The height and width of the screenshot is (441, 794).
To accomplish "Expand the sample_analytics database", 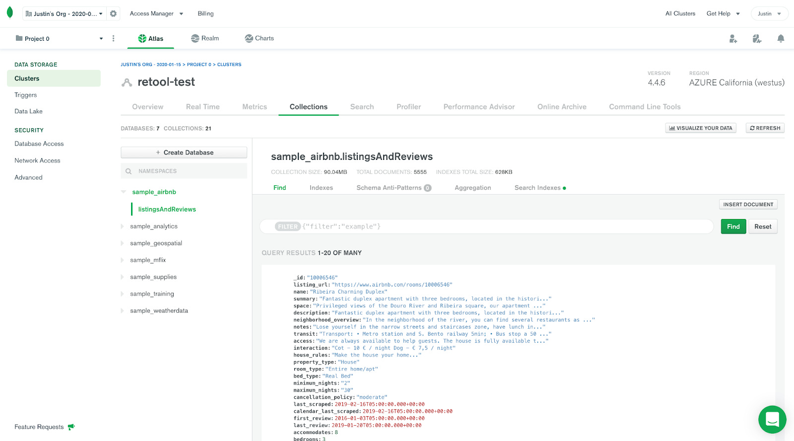I will point(123,226).
